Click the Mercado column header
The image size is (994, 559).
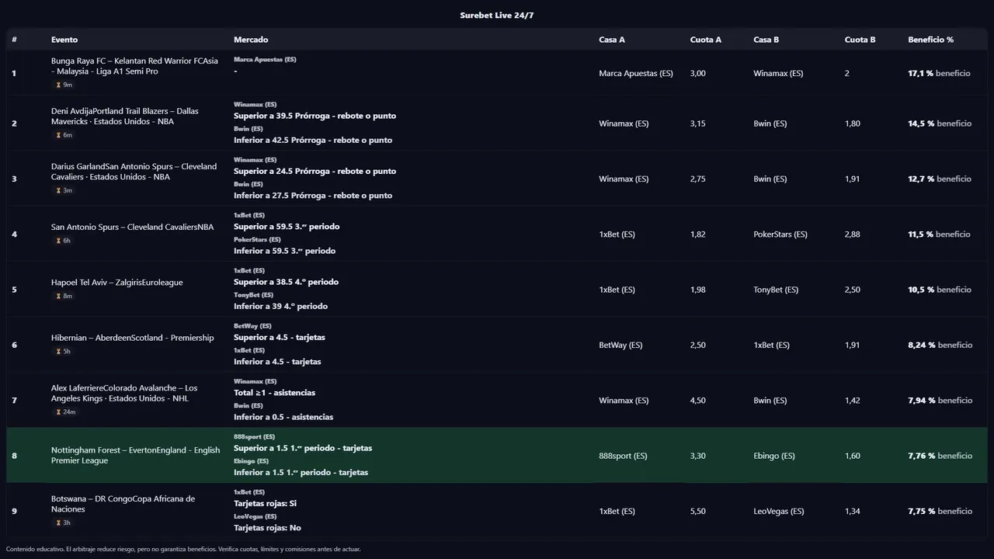251,40
